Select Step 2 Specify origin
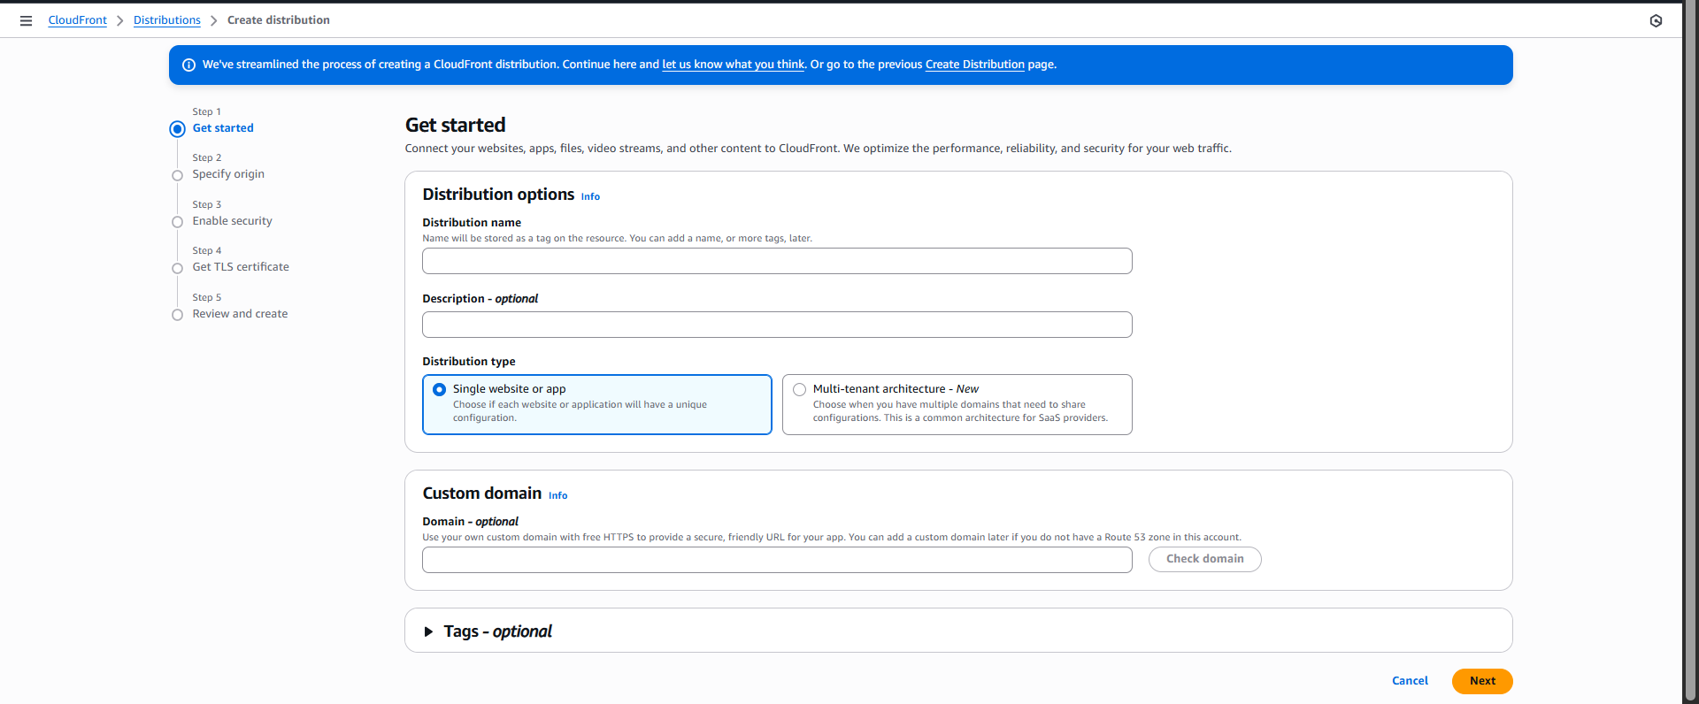 click(228, 174)
